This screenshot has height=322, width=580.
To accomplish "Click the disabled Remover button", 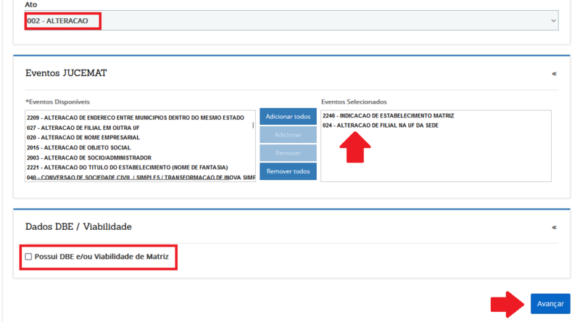I will [288, 153].
